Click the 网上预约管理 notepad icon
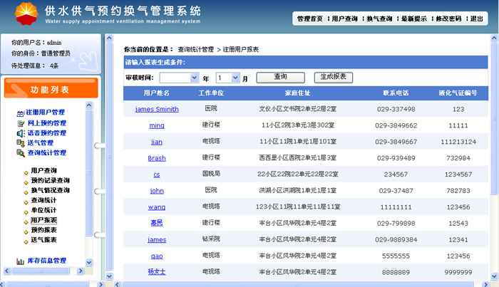The width and height of the screenshot is (499, 287). 20,122
